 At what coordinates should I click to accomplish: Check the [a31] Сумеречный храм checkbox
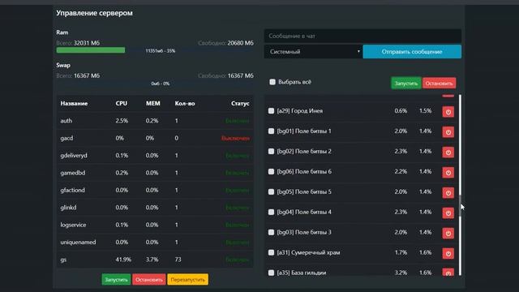(x=271, y=252)
